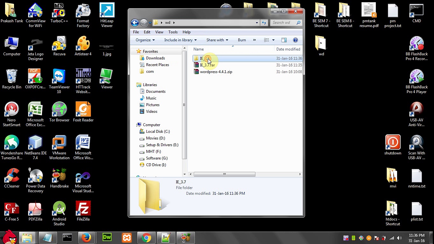Open the Pictures library
The height and width of the screenshot is (244, 434).
click(152, 105)
